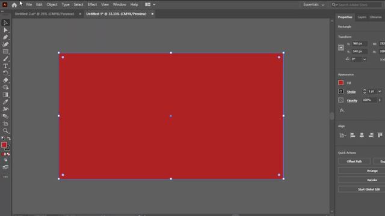Open the Type menu
385x216 pixels.
click(66, 4)
